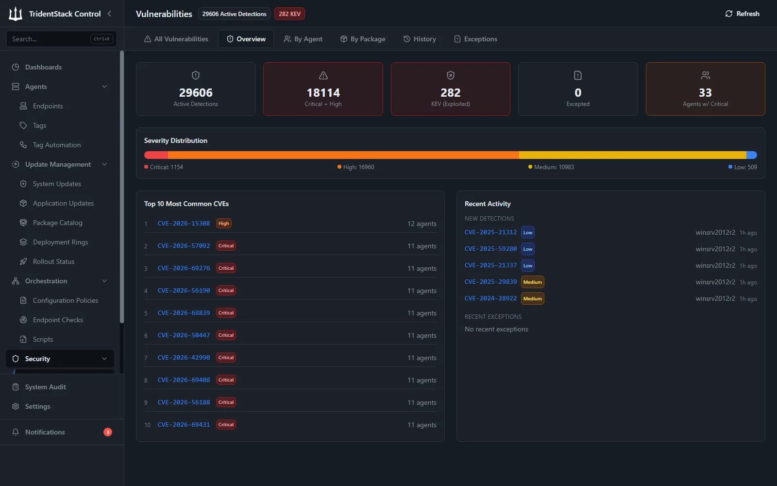Open CVE-2025-21312 from new detections

(490, 232)
